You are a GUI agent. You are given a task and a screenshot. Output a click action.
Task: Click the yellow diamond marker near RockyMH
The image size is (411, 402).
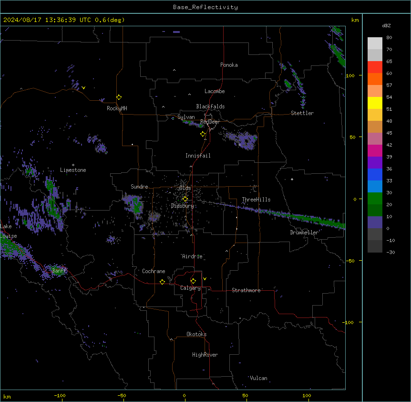click(119, 97)
